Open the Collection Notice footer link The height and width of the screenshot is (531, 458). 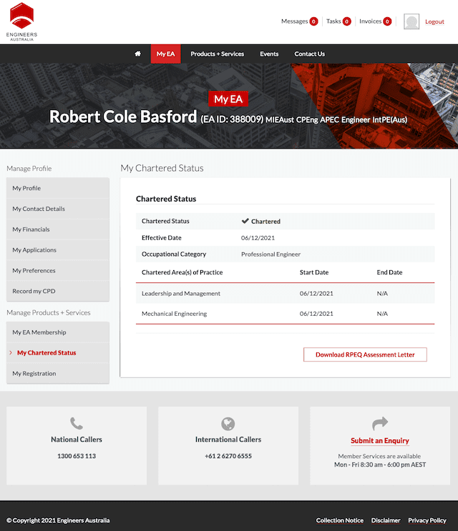(x=340, y=520)
